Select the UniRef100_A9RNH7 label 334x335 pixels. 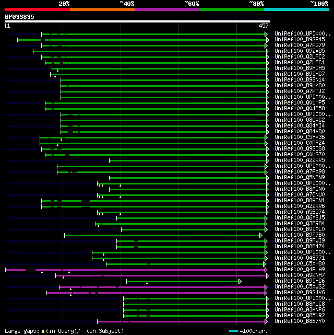pyautogui.click(x=300, y=275)
